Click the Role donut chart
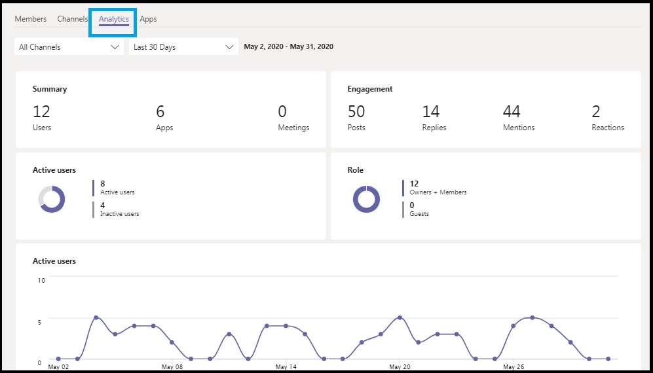This screenshot has width=653, height=373. click(x=367, y=199)
